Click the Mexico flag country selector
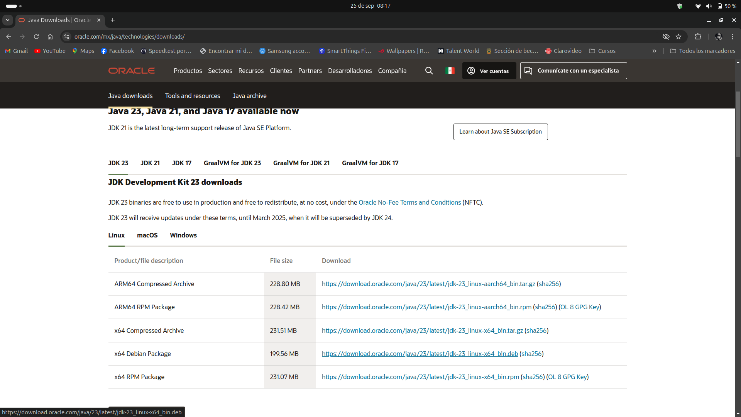 click(450, 71)
